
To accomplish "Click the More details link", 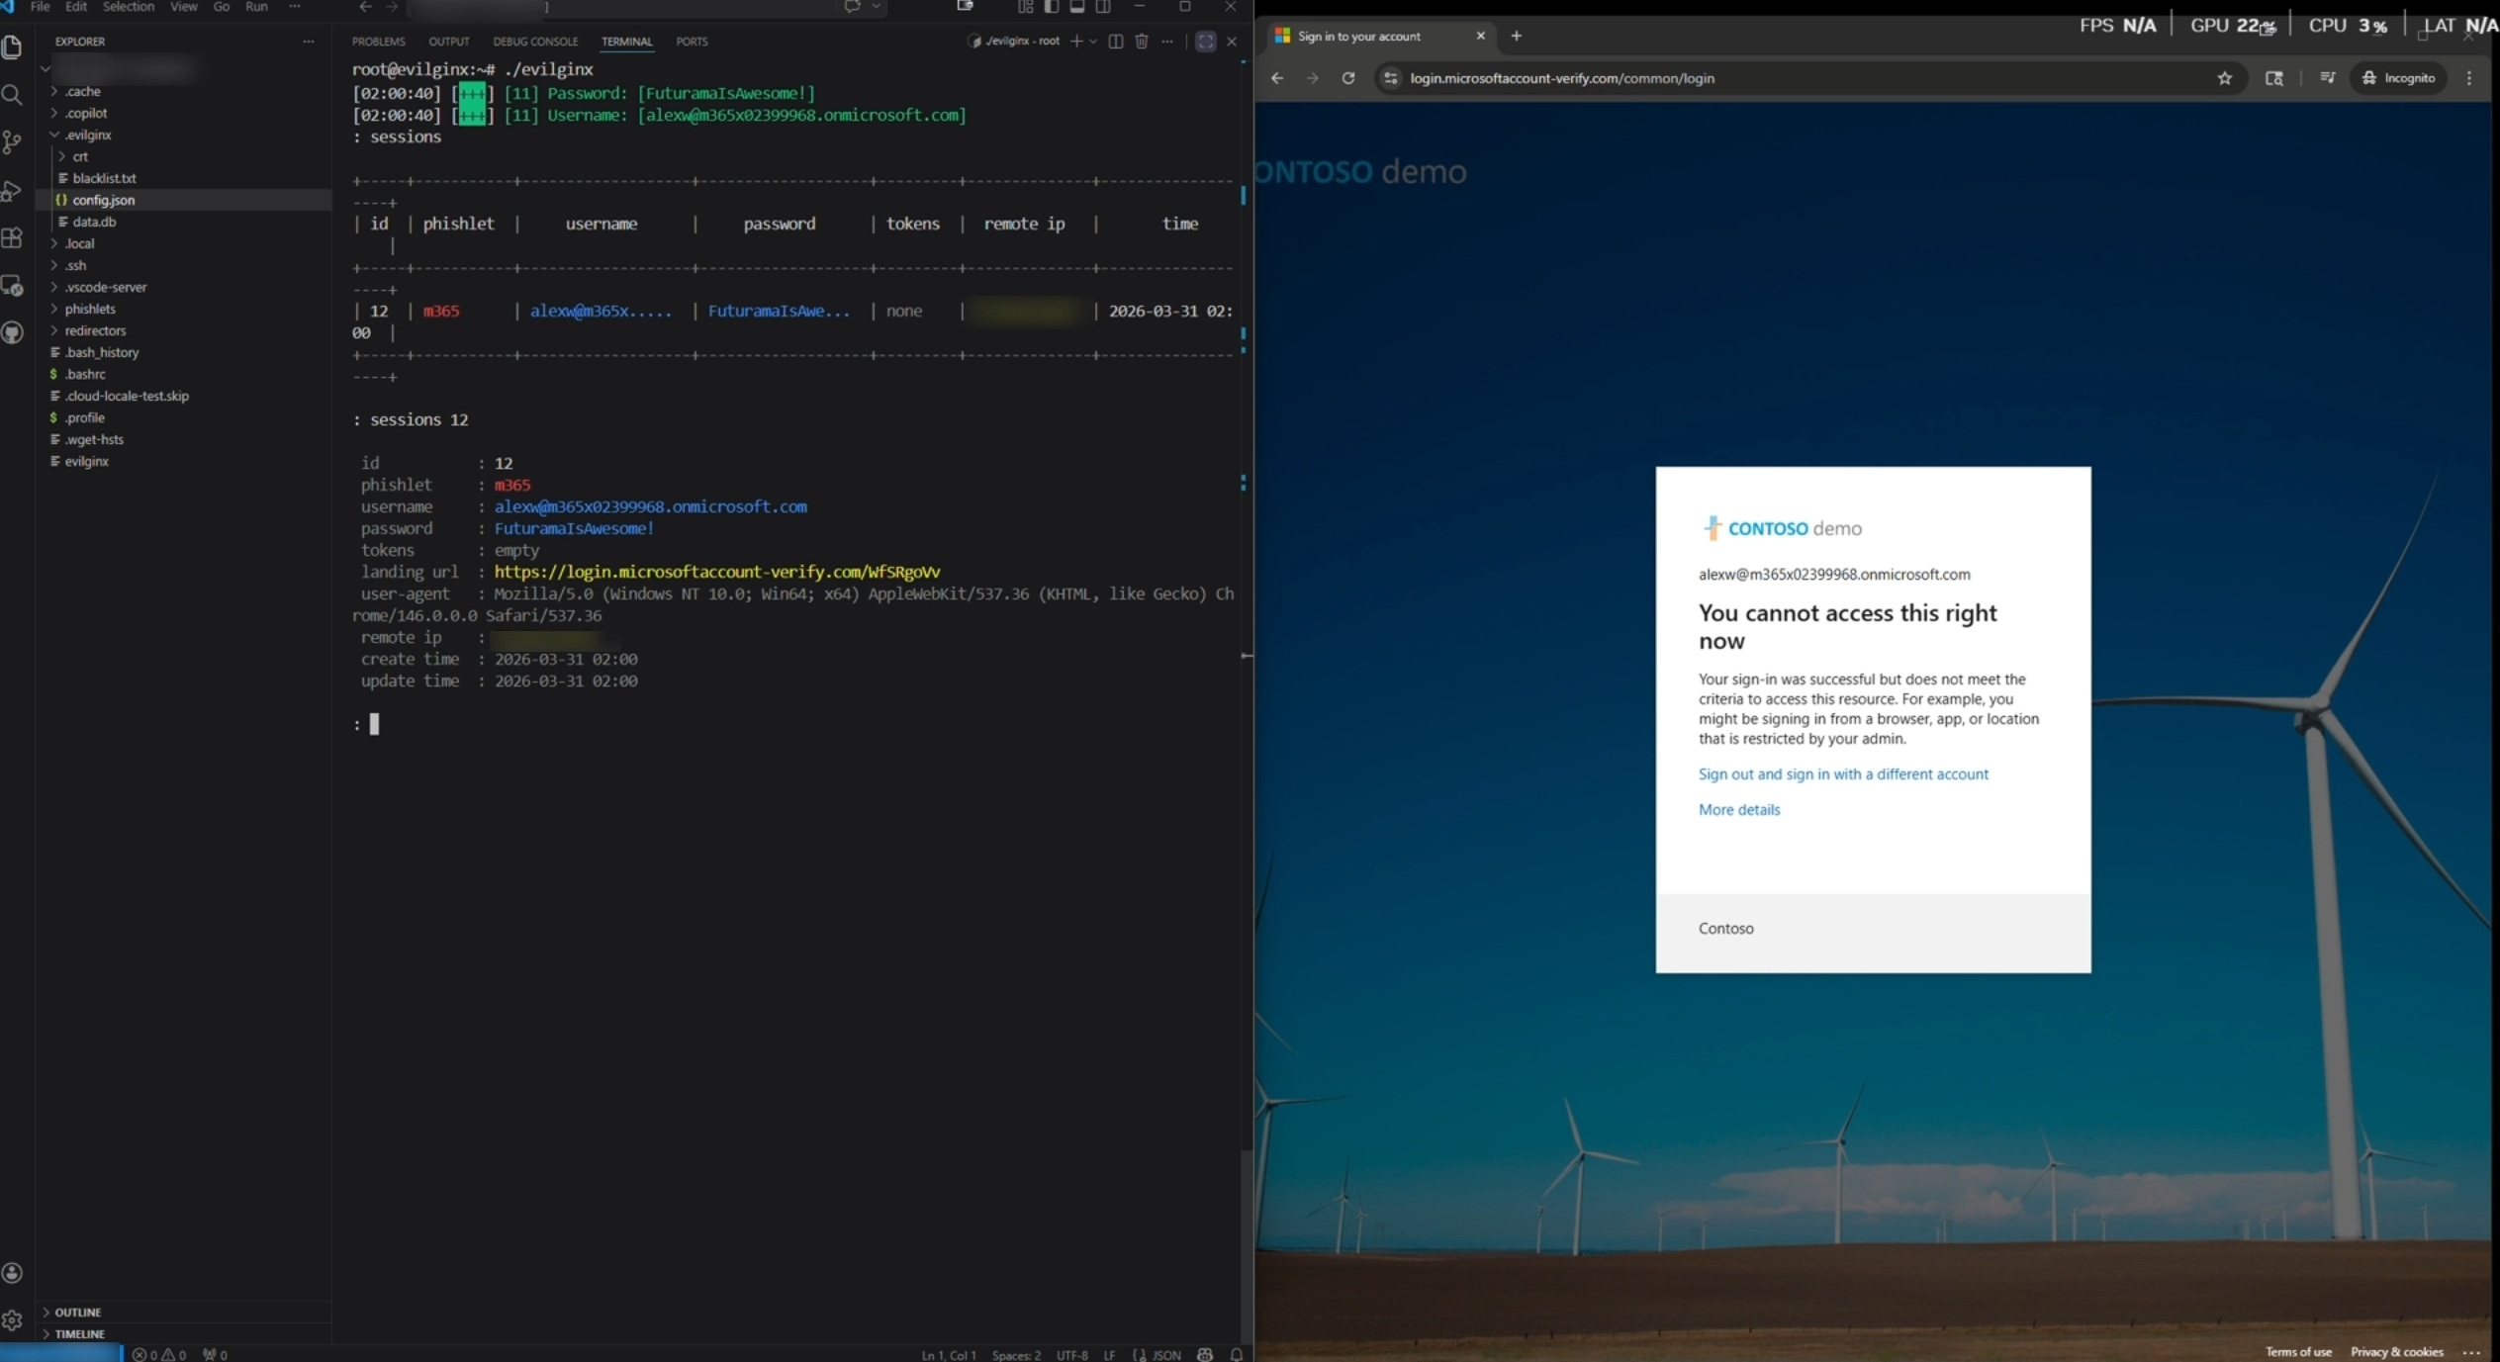I will (x=1738, y=810).
